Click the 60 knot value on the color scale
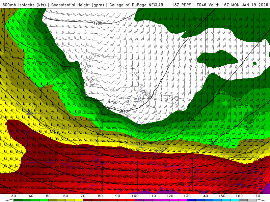The image size is (270, 202). pyautogui.click(x=65, y=196)
